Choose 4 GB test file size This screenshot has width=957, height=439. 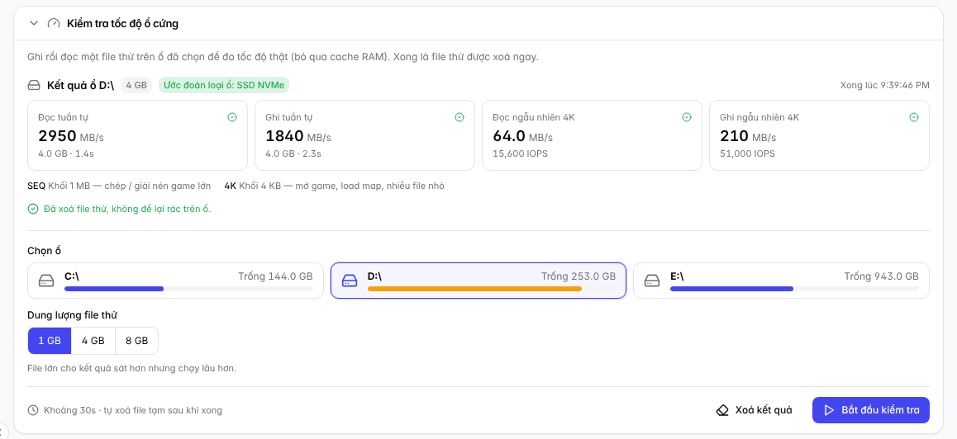[x=93, y=341]
